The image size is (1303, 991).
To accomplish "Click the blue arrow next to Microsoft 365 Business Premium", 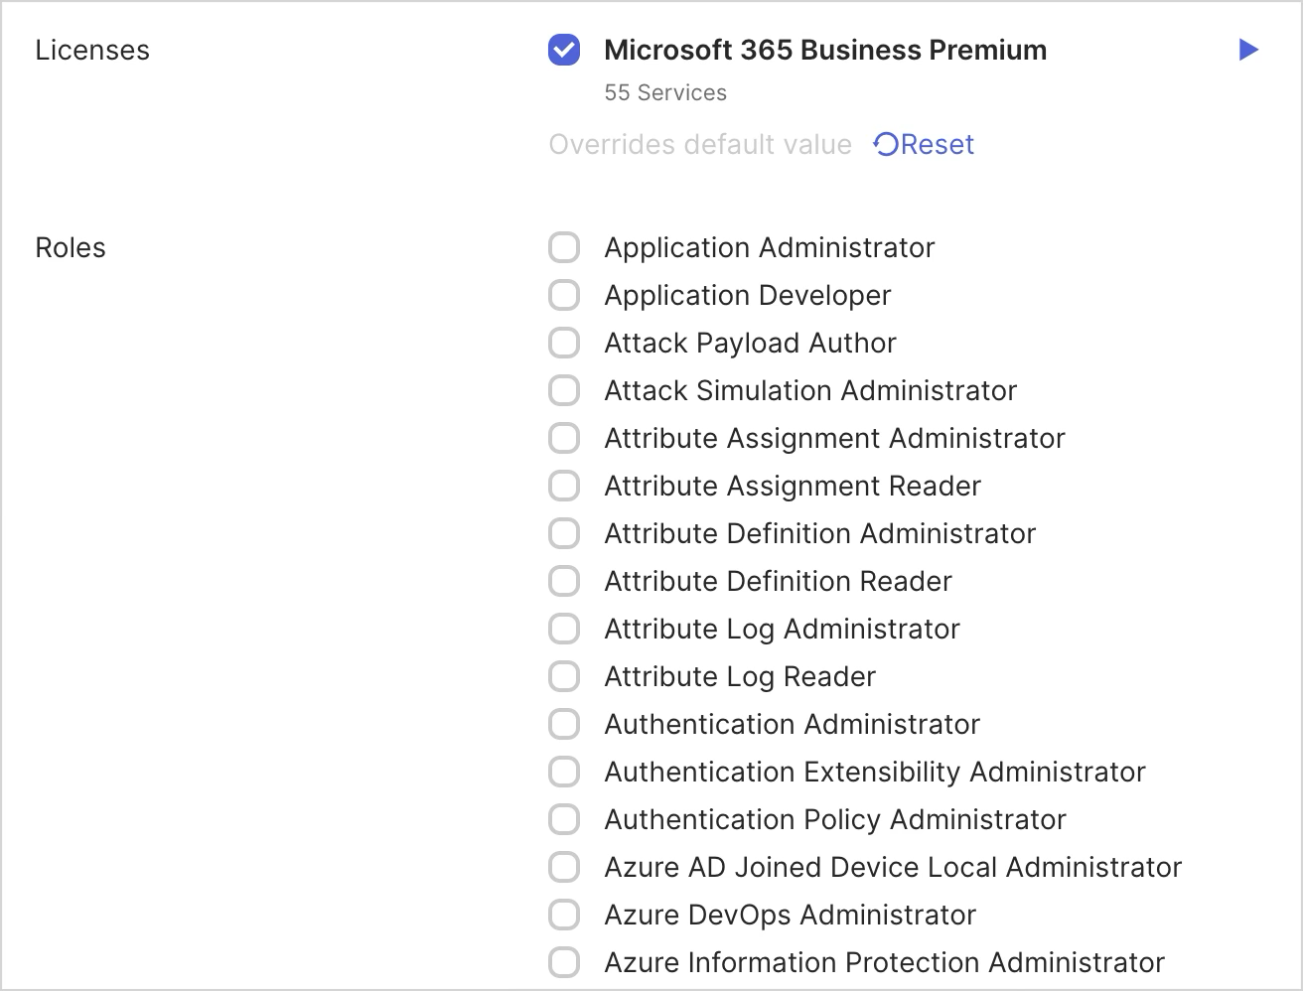I will click(x=1247, y=50).
